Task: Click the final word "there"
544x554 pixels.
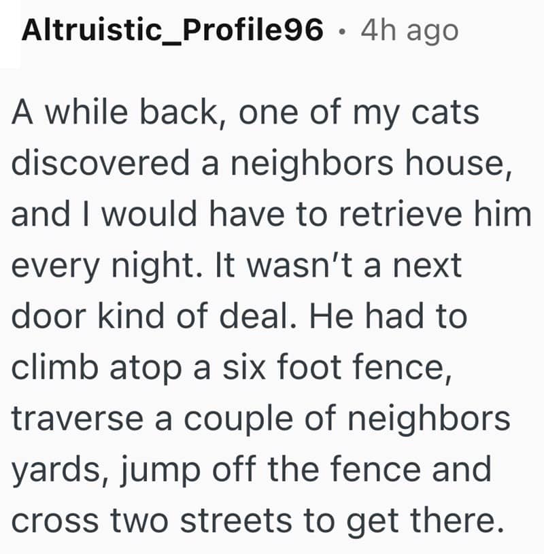Action: pyautogui.click(x=456, y=521)
